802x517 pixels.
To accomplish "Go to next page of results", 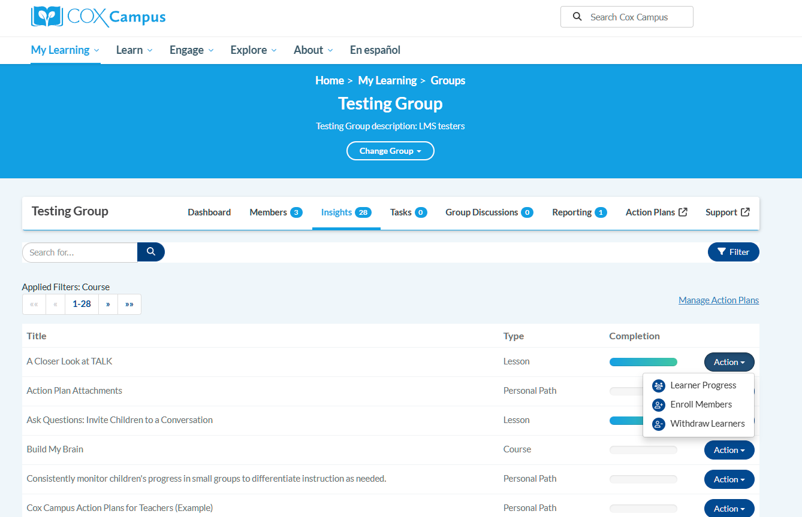I will 108,304.
